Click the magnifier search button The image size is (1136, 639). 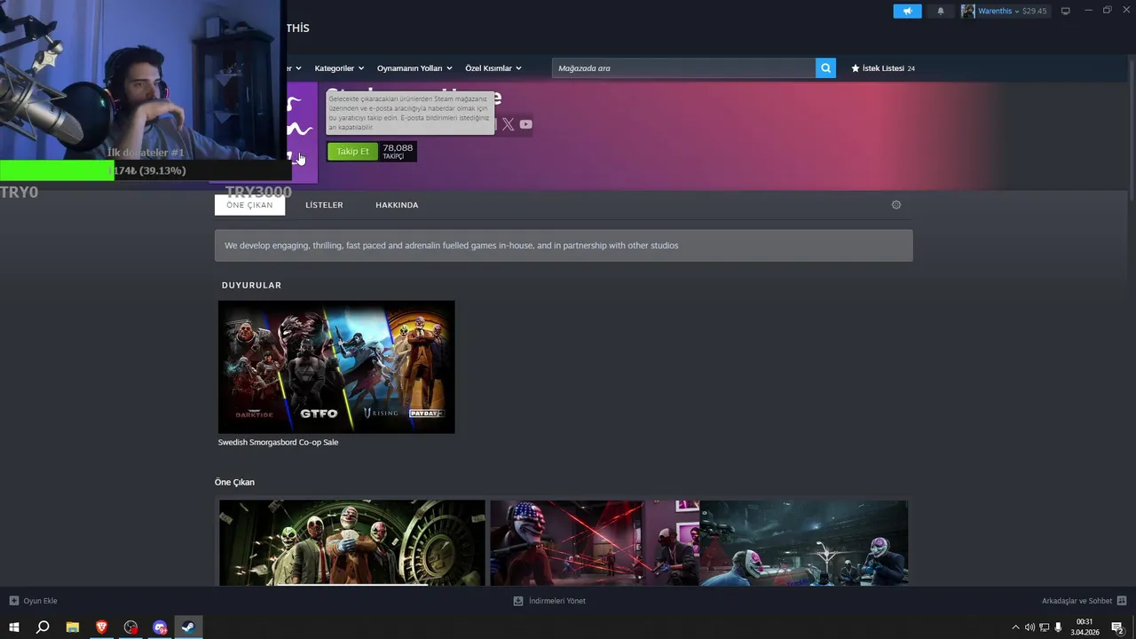pyautogui.click(x=825, y=68)
